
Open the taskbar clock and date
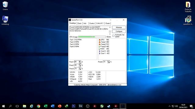pos(183,106)
